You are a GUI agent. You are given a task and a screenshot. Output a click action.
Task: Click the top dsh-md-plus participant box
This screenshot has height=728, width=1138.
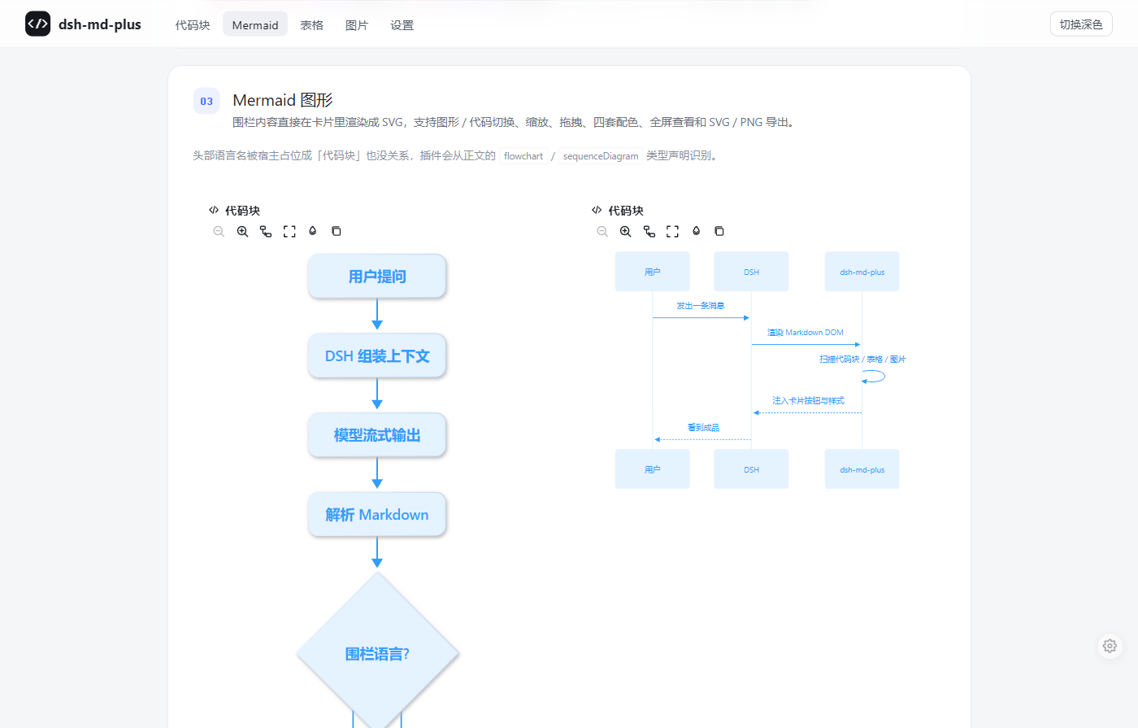pyautogui.click(x=862, y=272)
